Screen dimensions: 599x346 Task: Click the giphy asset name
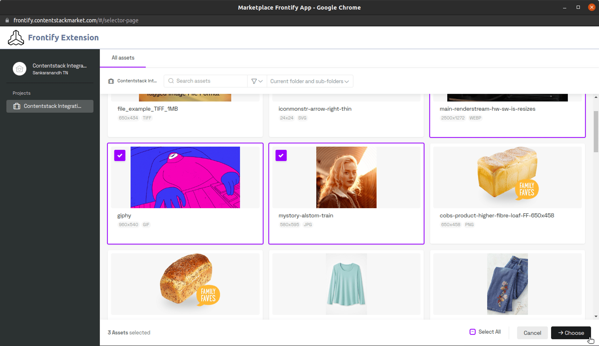124,216
